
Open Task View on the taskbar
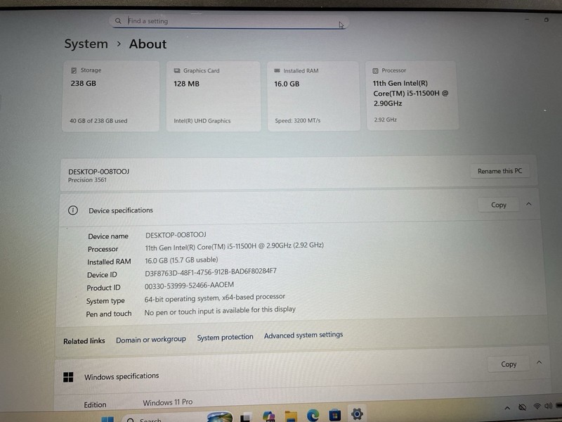click(245, 417)
